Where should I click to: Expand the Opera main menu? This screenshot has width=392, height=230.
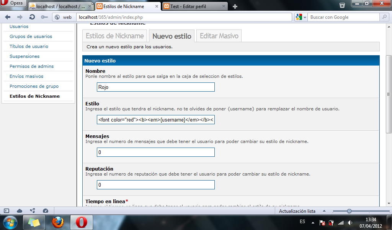14,3
